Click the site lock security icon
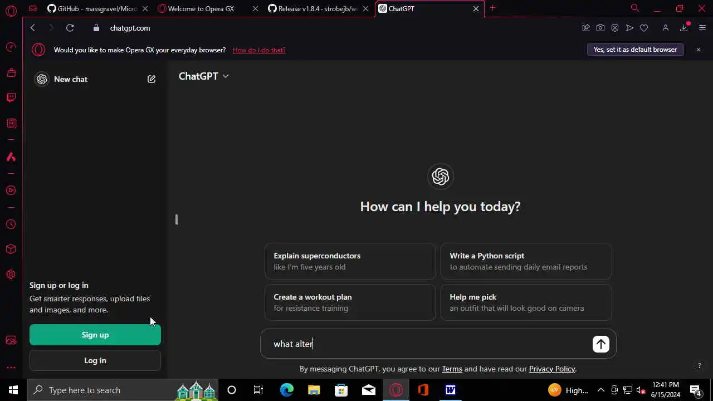 click(96, 28)
